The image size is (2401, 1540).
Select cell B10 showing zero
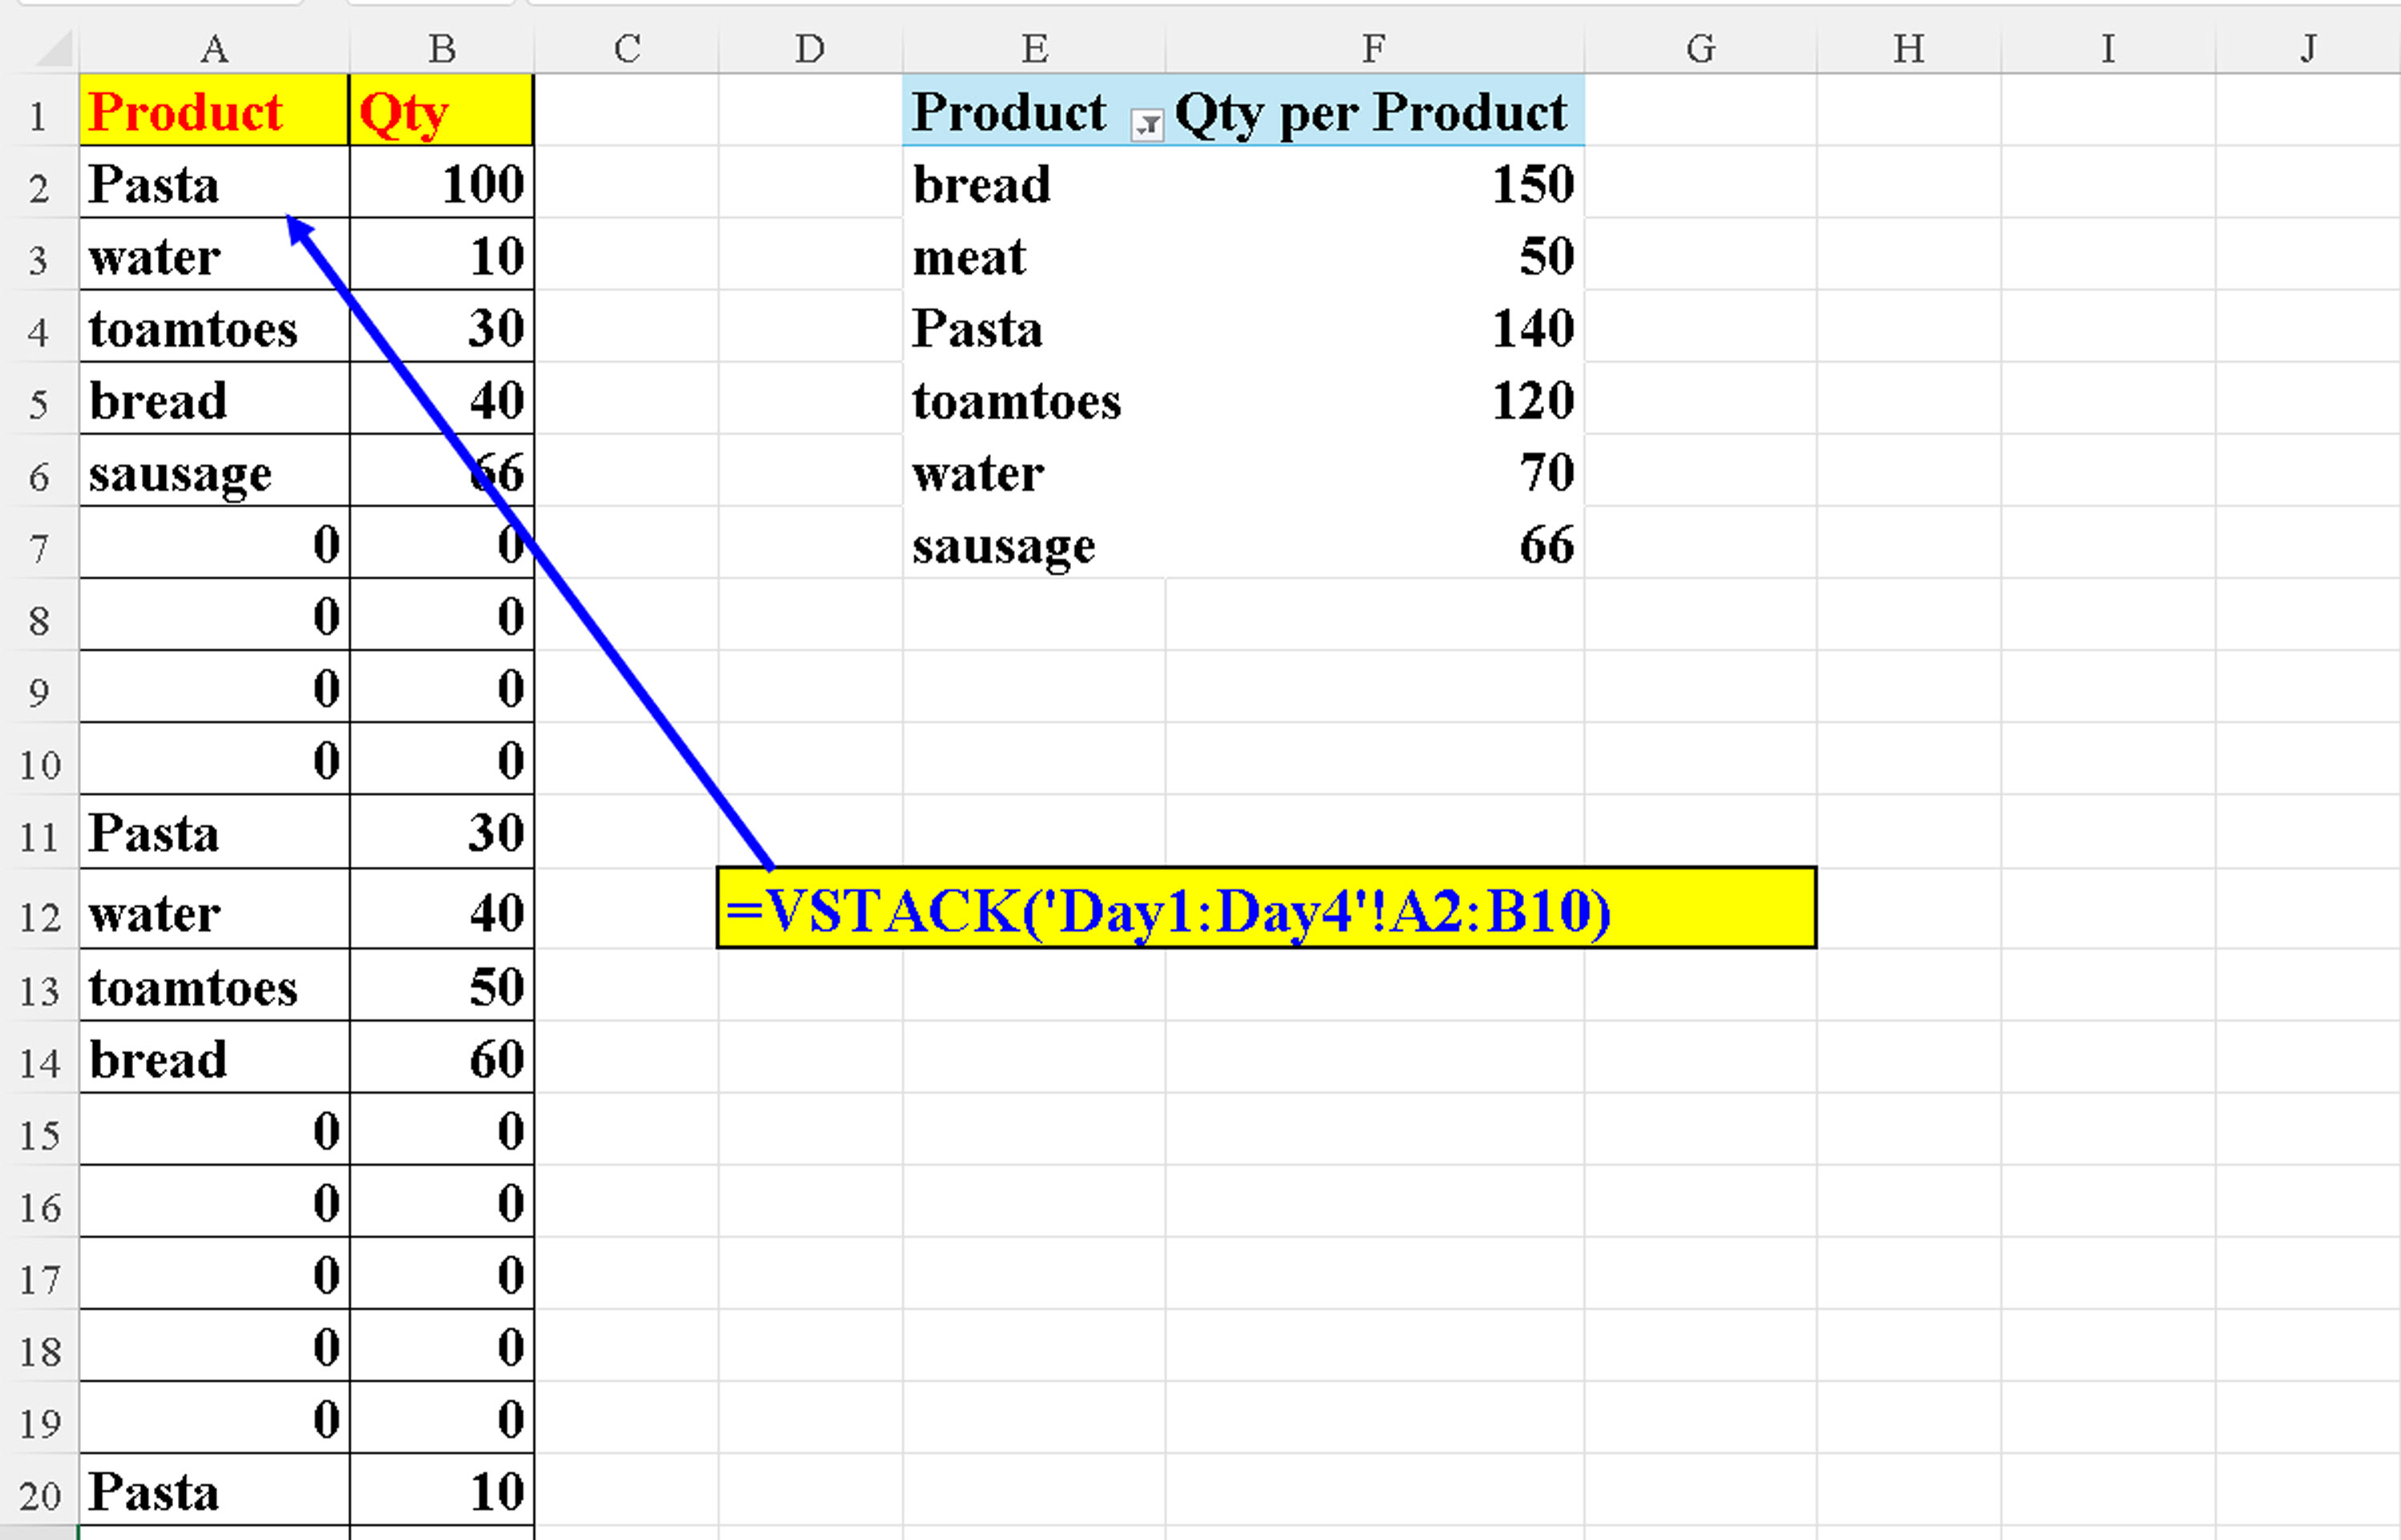pos(441,759)
